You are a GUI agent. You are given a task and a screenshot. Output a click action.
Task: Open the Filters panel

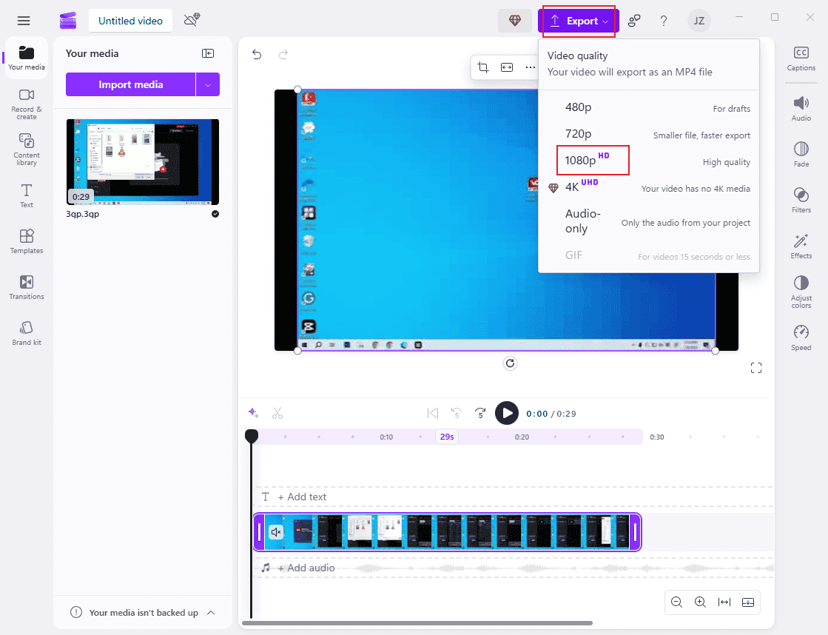click(801, 200)
